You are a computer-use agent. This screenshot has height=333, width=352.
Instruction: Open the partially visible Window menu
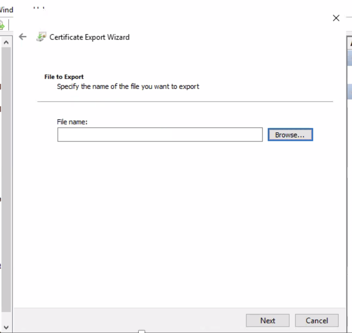tap(7, 10)
